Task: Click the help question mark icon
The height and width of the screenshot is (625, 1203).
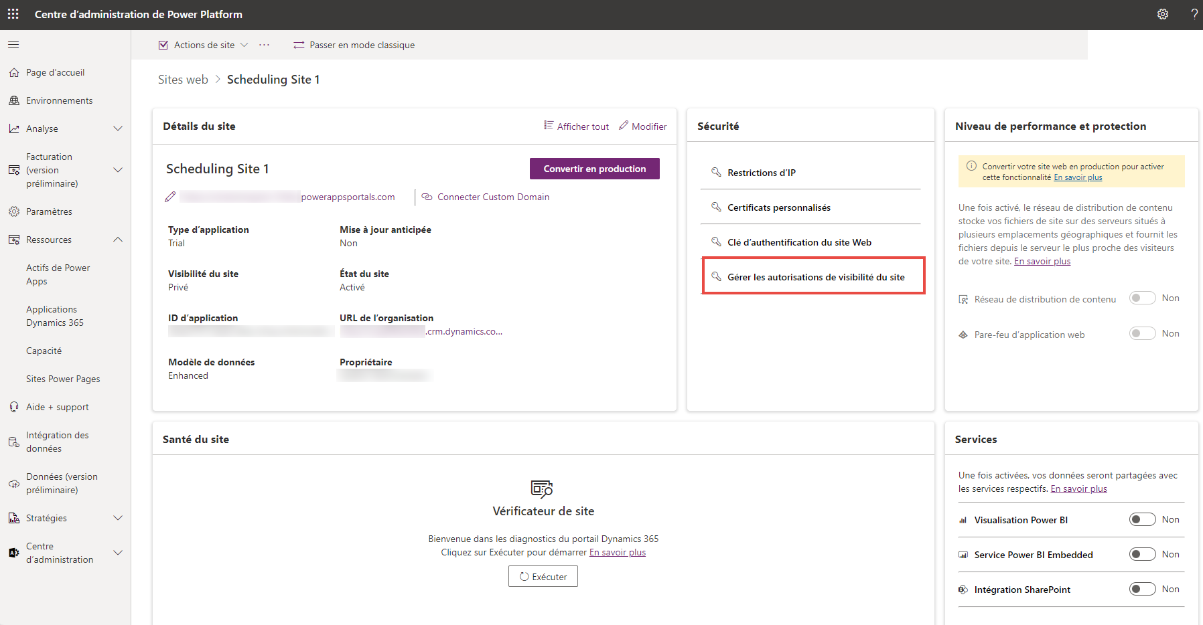Action: 1194,14
